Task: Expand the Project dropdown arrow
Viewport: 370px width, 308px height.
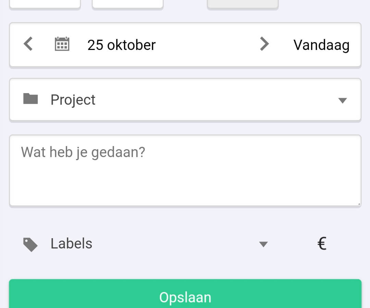Action: click(342, 100)
